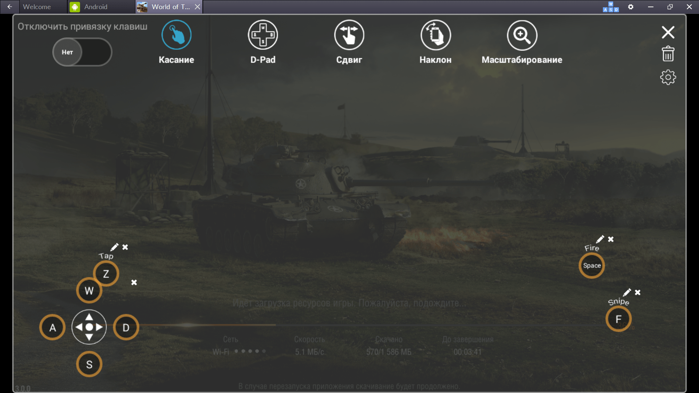Remove the Fire key binding

click(x=611, y=239)
